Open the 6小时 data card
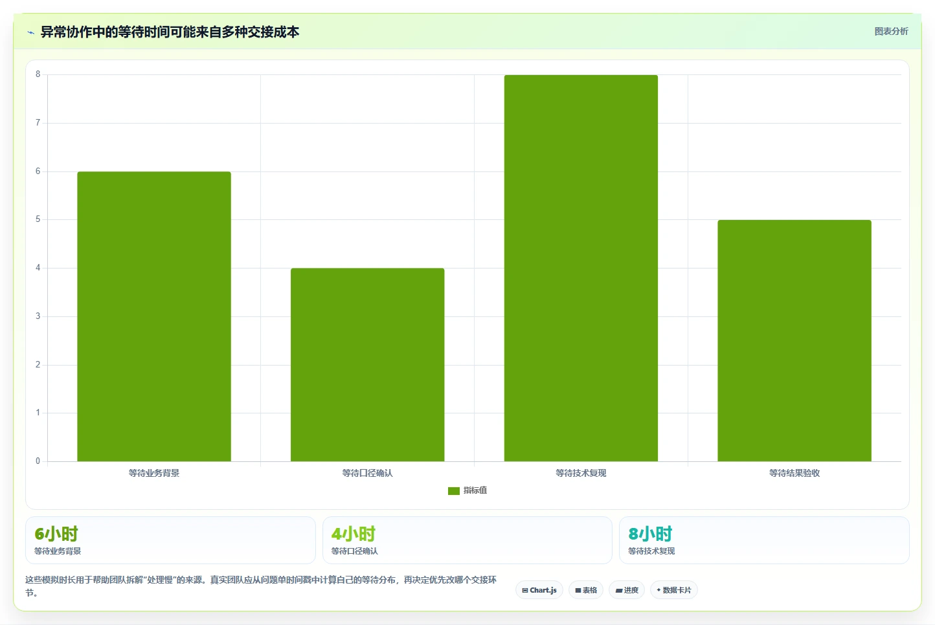The height and width of the screenshot is (625, 935). click(170, 540)
